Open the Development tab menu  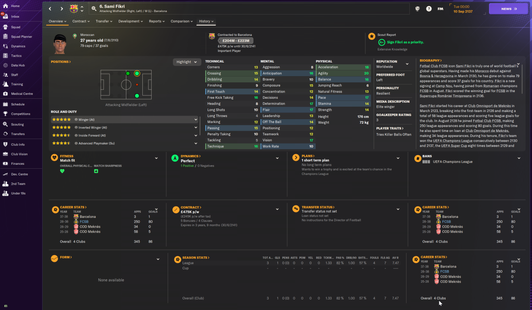click(x=131, y=21)
